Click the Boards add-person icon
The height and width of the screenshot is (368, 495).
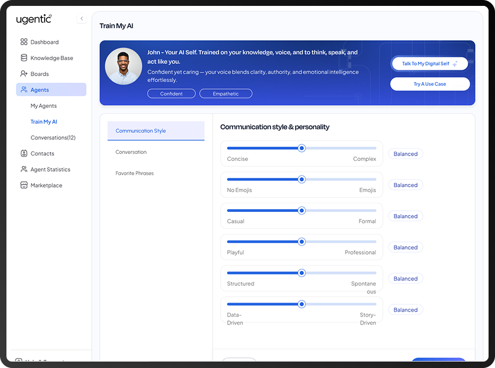coord(24,73)
